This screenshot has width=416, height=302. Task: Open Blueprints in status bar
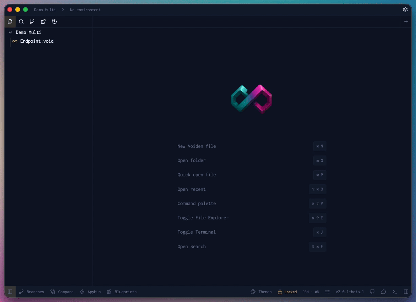(x=122, y=292)
